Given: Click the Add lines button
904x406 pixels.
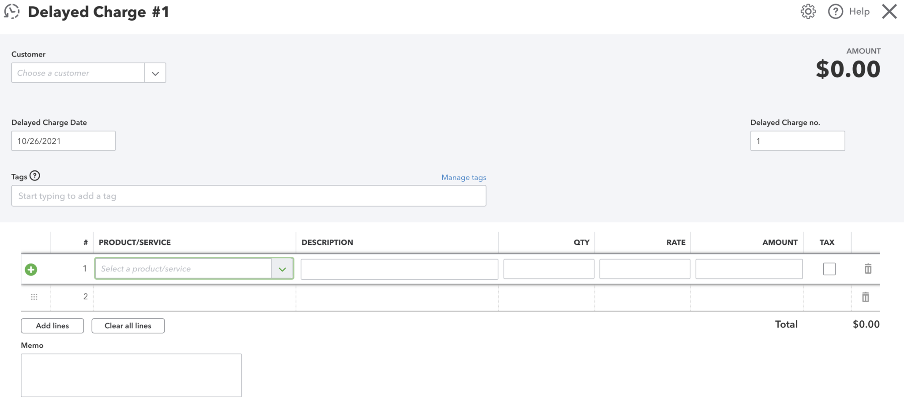Looking at the screenshot, I should [x=53, y=326].
